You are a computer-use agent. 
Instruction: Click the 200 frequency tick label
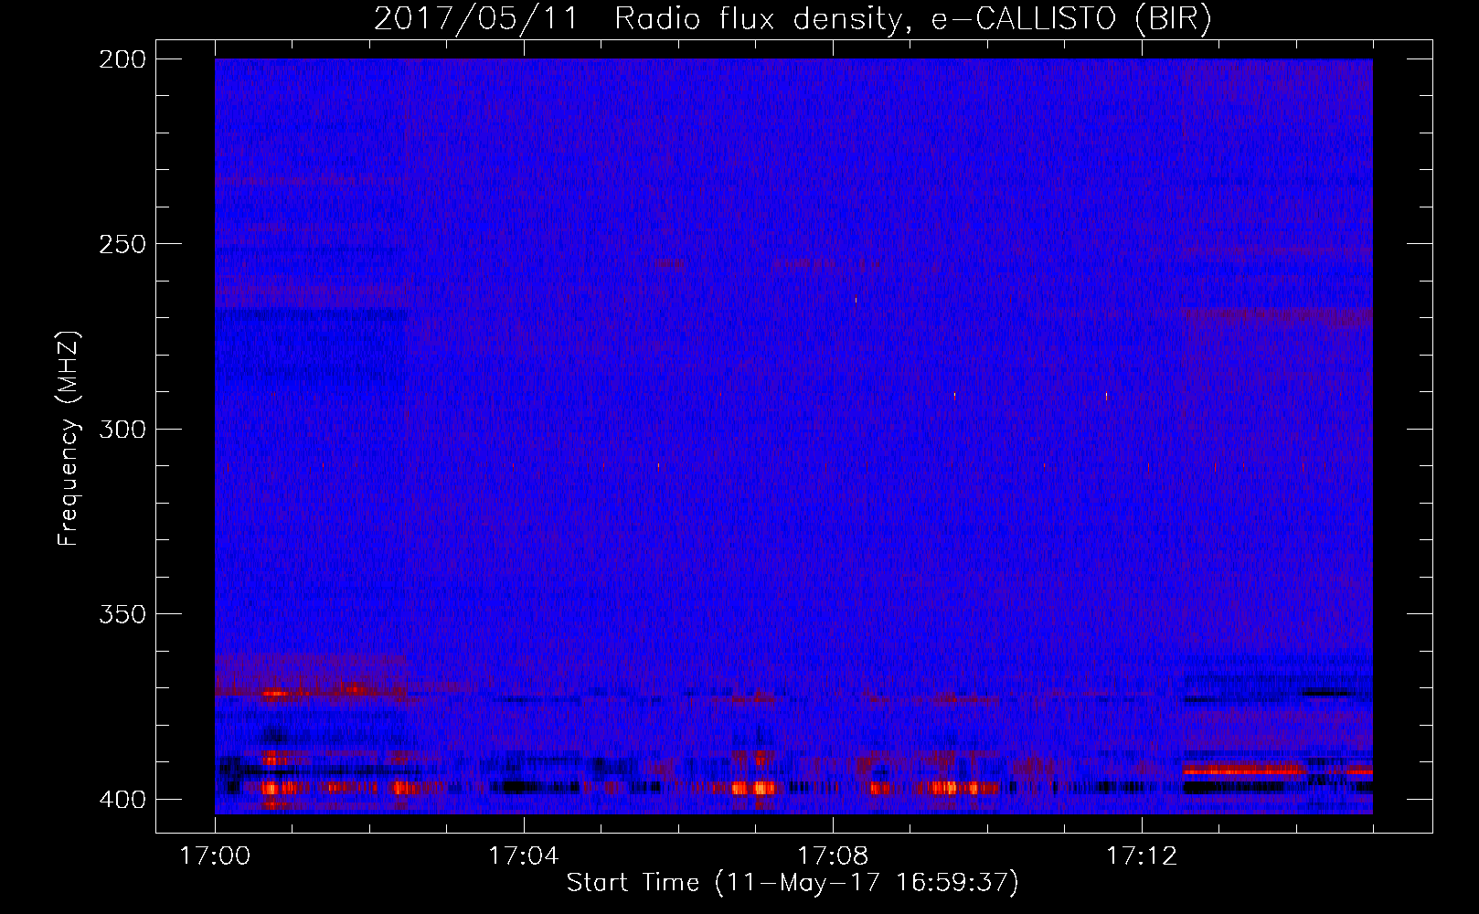pos(122,59)
